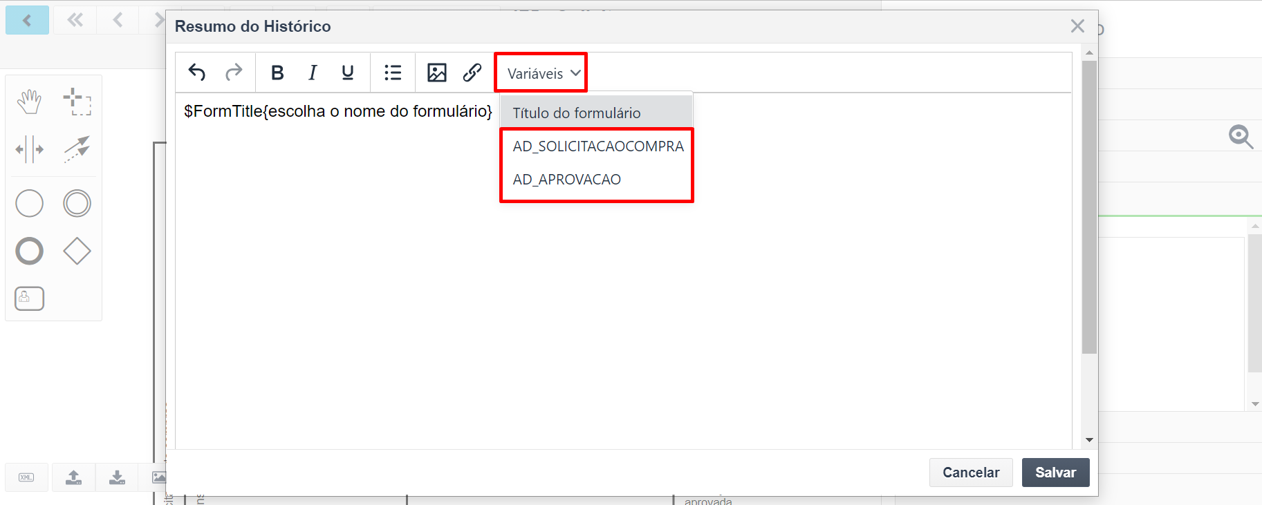The width and height of the screenshot is (1262, 505).
Task: Insert a bulleted list
Action: (x=393, y=73)
